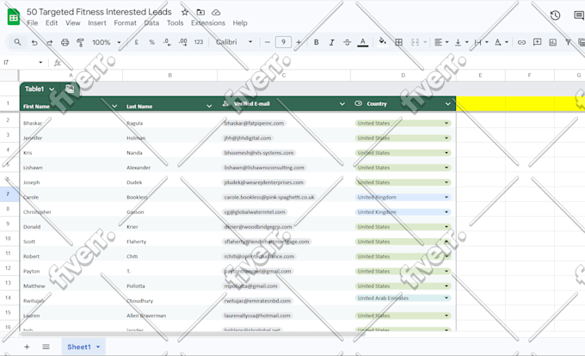Open Last Name column dropdown
This screenshot has width=585, height=356.
click(209, 107)
